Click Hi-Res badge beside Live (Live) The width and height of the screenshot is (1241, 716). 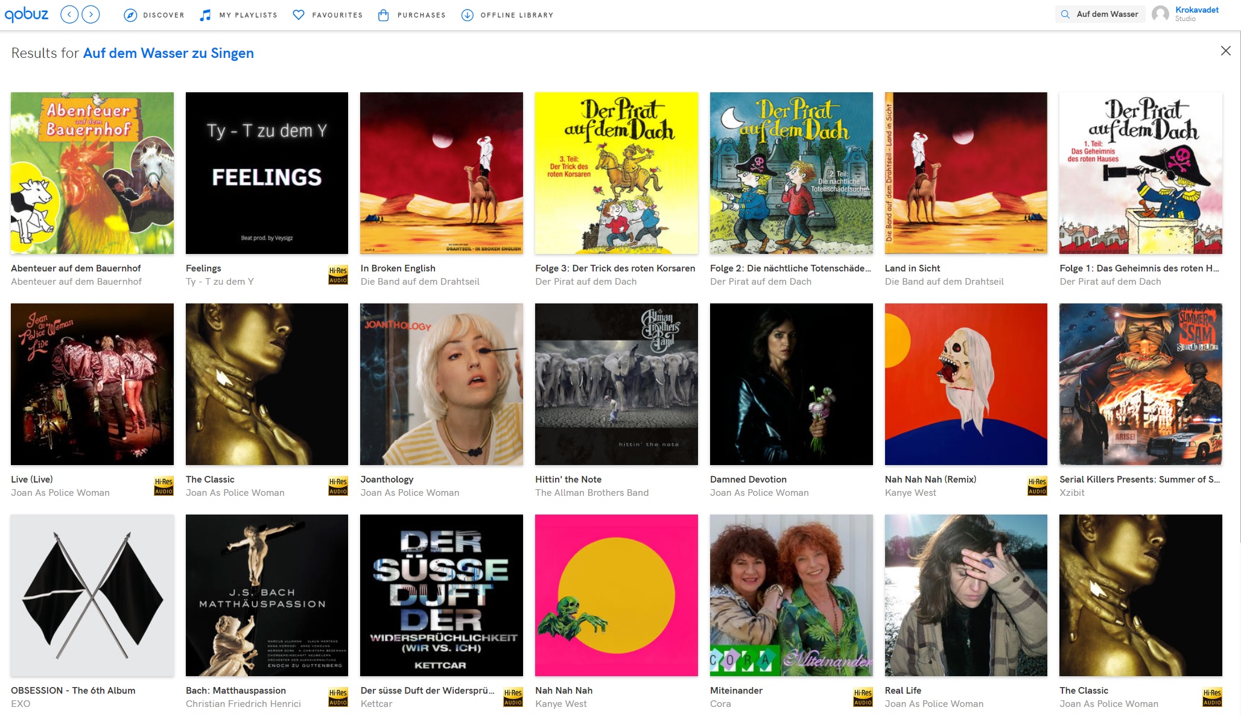[x=163, y=486]
